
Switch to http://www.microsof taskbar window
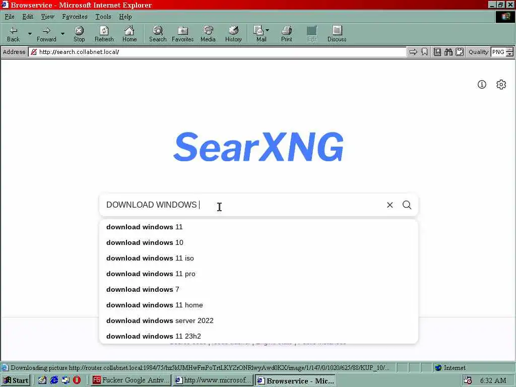213,380
